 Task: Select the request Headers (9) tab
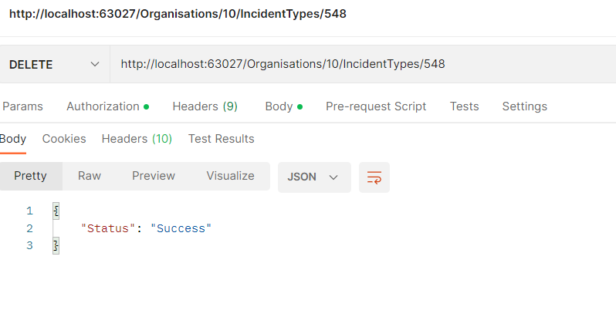(x=205, y=106)
